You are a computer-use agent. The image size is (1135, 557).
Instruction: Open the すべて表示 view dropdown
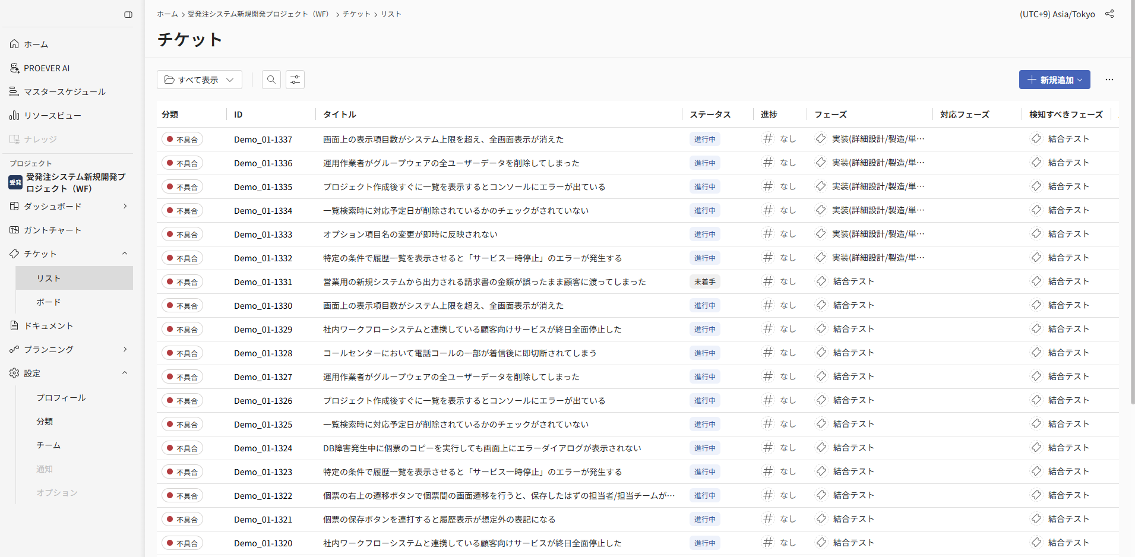tap(199, 80)
